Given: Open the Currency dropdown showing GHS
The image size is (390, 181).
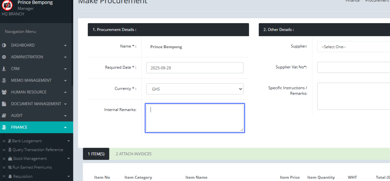Looking at the screenshot, I should tap(195, 89).
